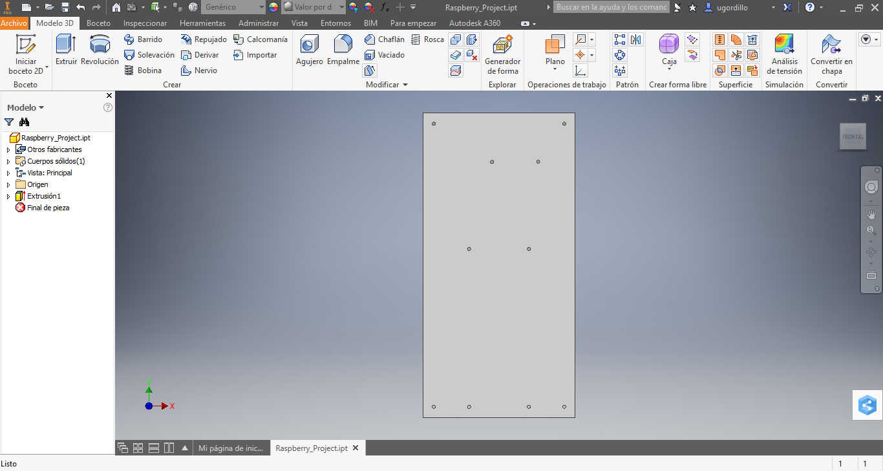This screenshot has height=471, width=883.
Task: Click the navigation wheel in the navigation bar
Action: [x=871, y=187]
